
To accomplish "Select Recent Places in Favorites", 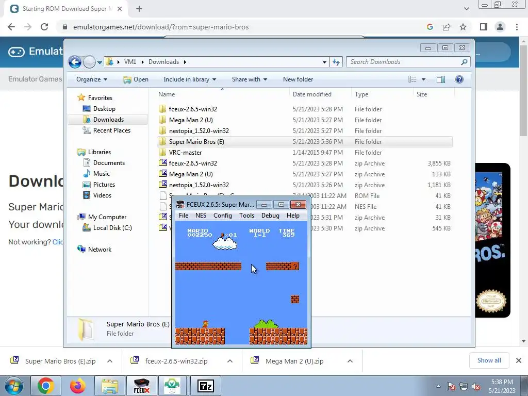I will [111, 130].
